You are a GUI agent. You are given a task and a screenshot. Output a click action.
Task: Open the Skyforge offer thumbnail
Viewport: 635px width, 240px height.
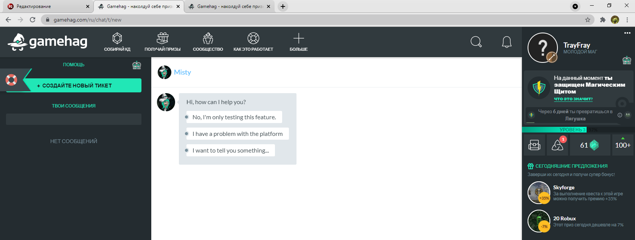click(539, 193)
